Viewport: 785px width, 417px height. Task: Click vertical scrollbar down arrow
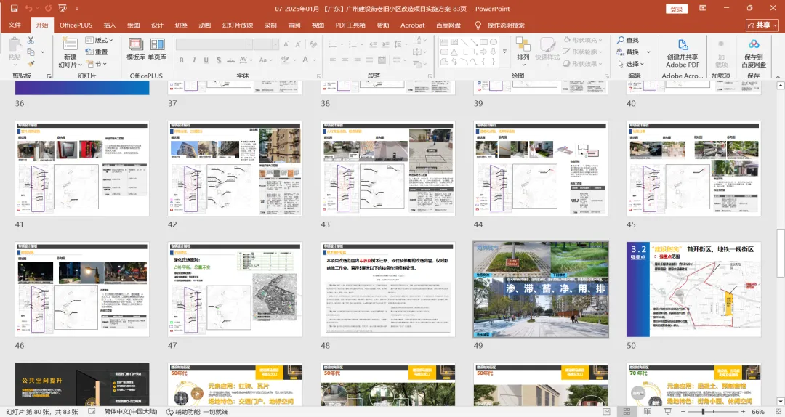point(780,402)
